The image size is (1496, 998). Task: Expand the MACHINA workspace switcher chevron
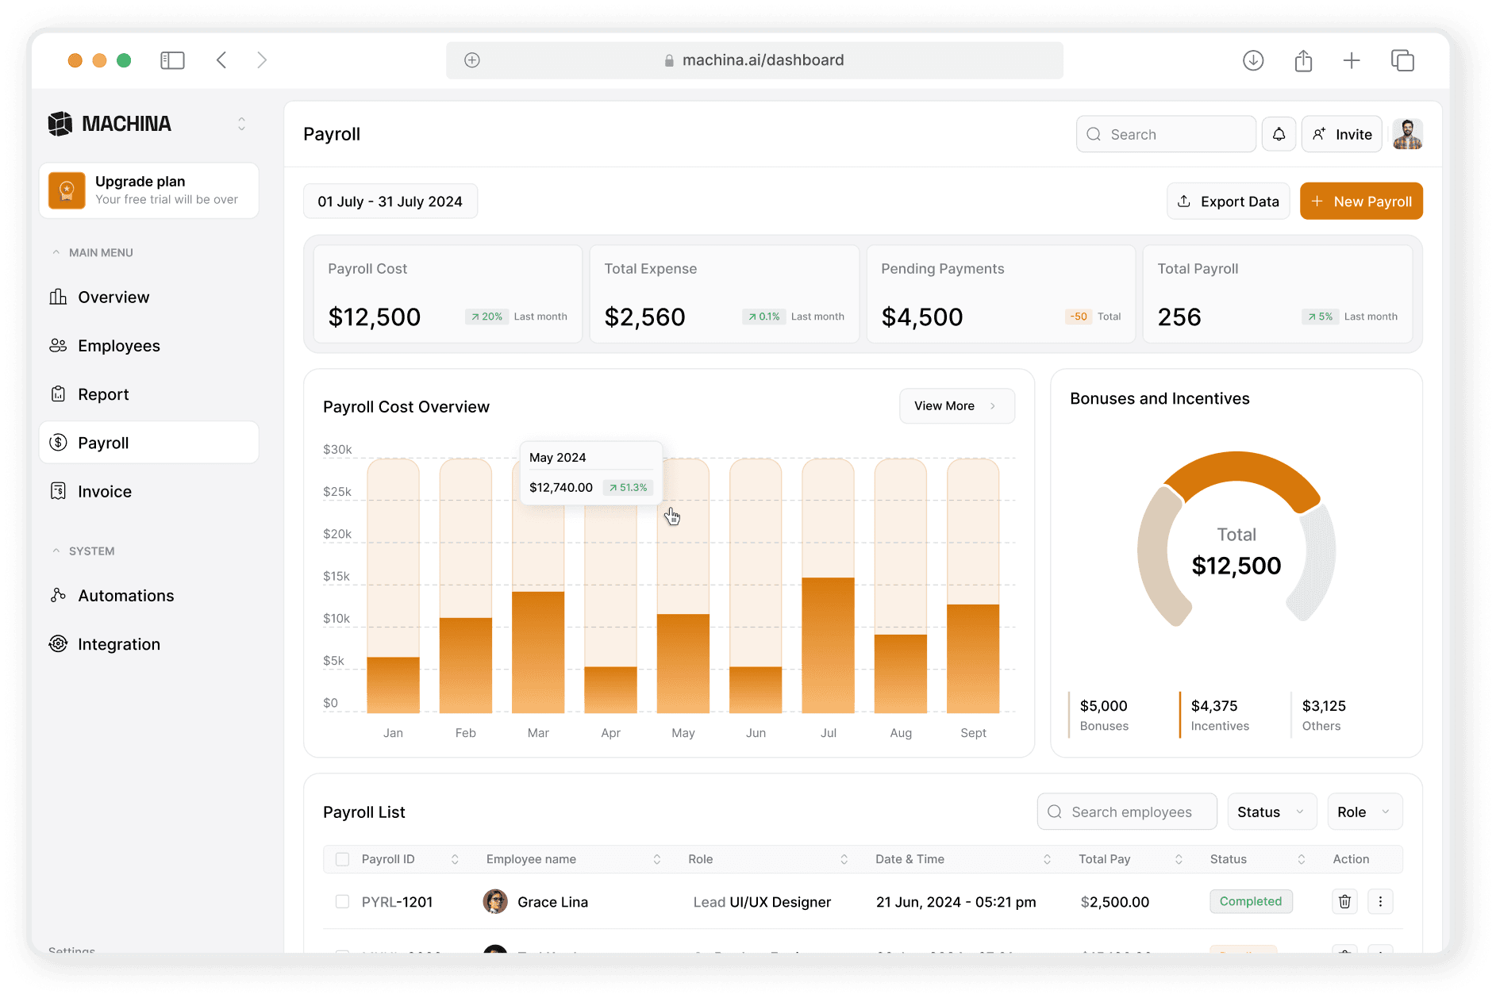(241, 124)
